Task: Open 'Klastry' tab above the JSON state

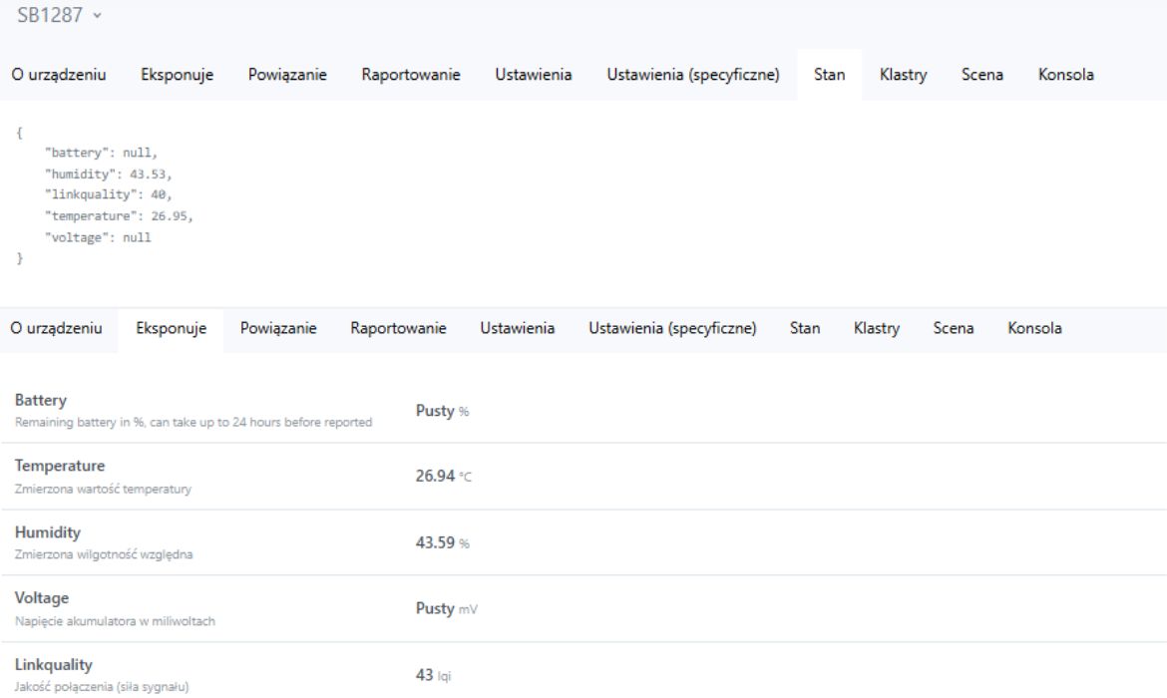Action: coord(903,76)
